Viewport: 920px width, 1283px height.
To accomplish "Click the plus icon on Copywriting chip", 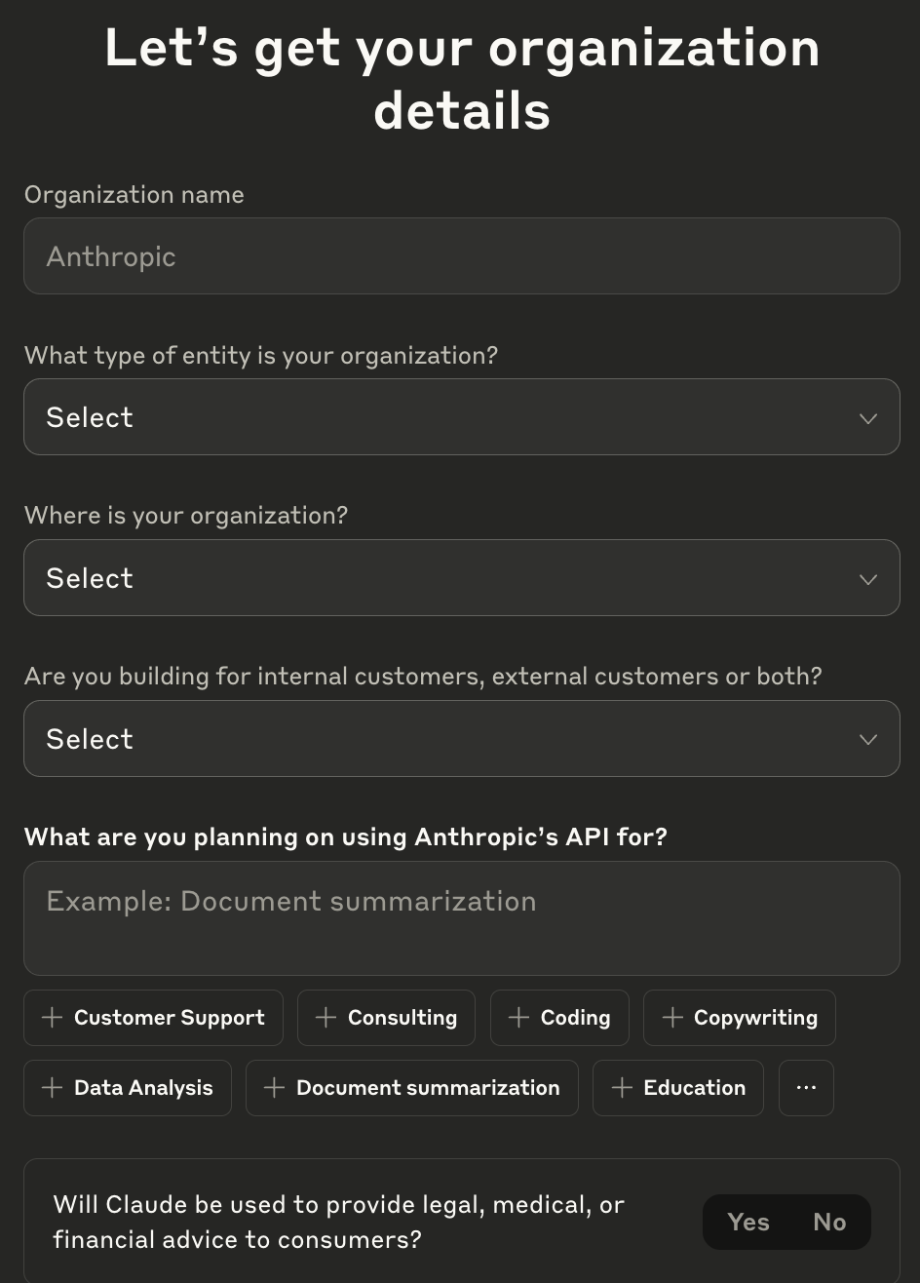I will (x=671, y=1018).
